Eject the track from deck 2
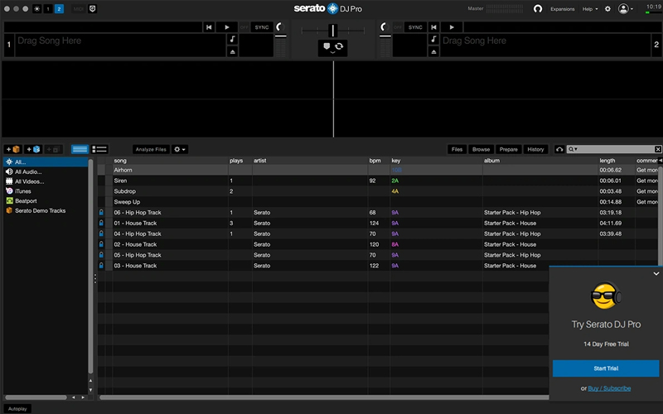Image resolution: width=663 pixels, height=414 pixels. [433, 51]
